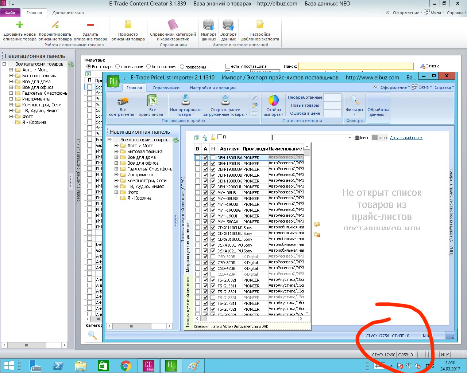The height and width of the screenshot is (373, 467).
Task: Click the 'Все контрагенты' truck icon
Action: (x=123, y=101)
